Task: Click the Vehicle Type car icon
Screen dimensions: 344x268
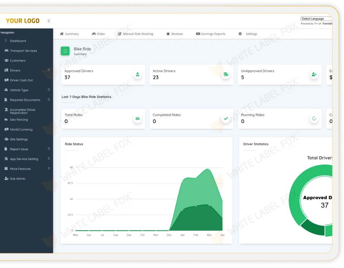Action: pyautogui.click(x=6, y=90)
